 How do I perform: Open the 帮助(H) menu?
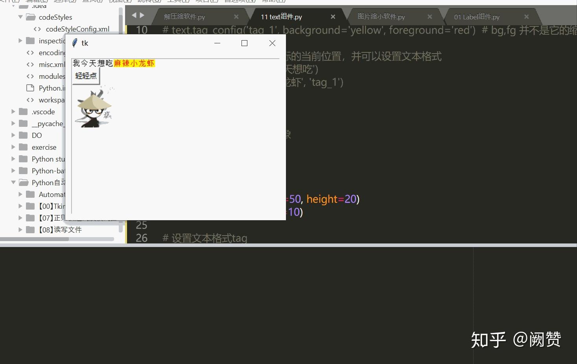[273, 1]
